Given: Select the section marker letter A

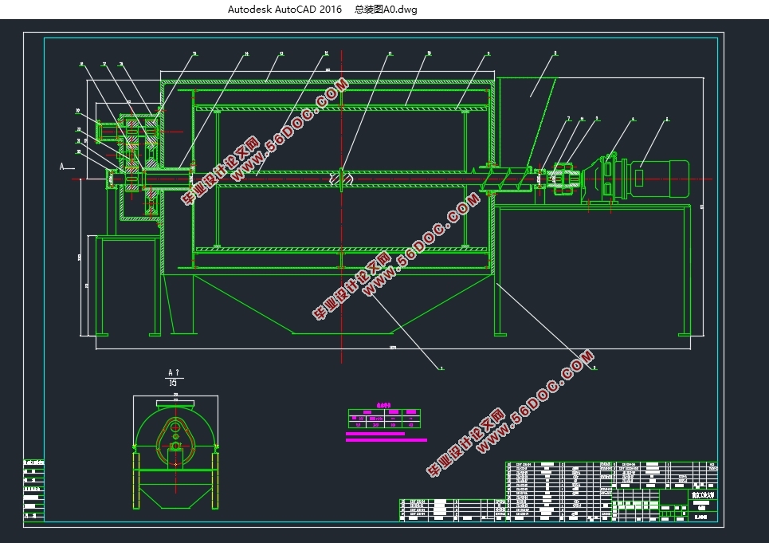Looking at the screenshot, I should pyautogui.click(x=62, y=167).
